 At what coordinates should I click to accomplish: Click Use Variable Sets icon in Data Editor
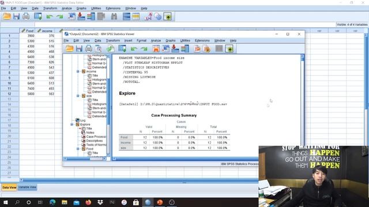157,17
